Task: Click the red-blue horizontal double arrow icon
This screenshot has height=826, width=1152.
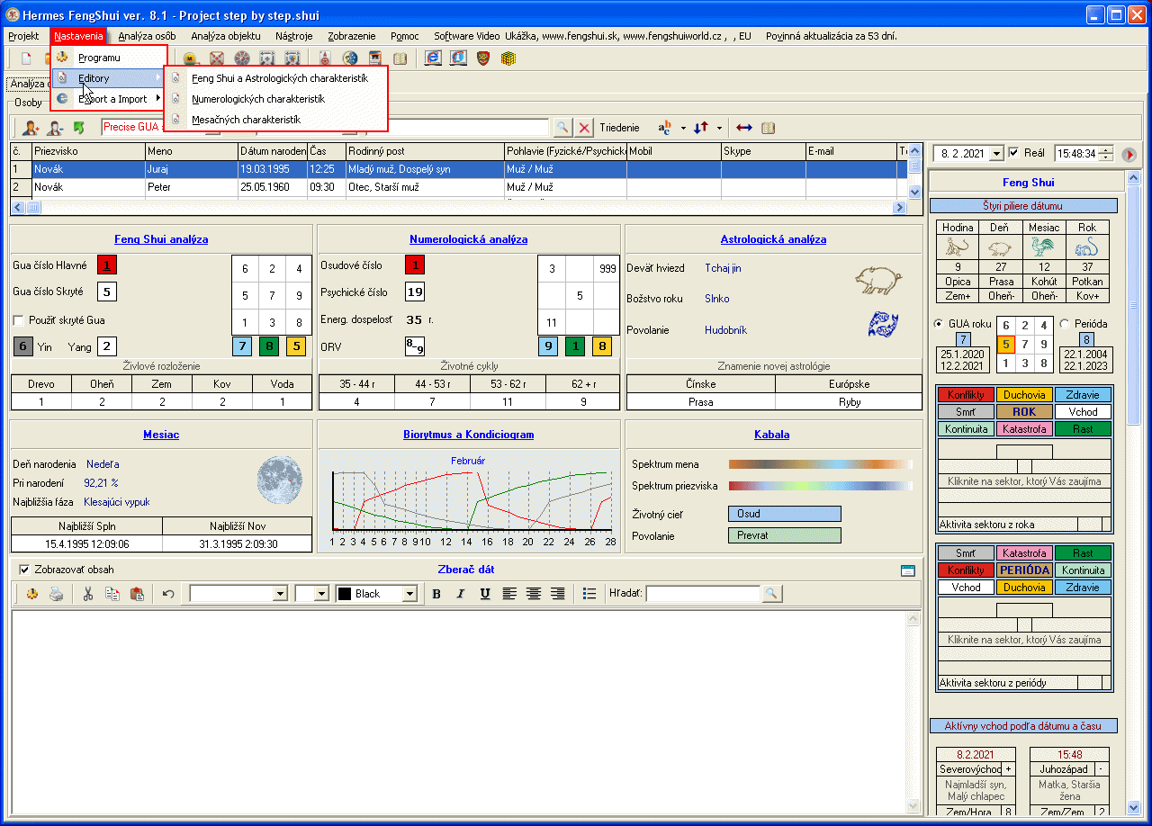Action: pos(744,128)
